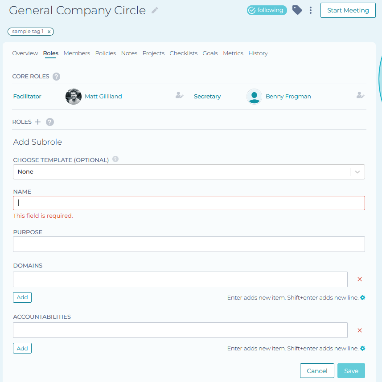The height and width of the screenshot is (382, 382).
Task: Open the three-dot more options menu
Action: point(311,10)
